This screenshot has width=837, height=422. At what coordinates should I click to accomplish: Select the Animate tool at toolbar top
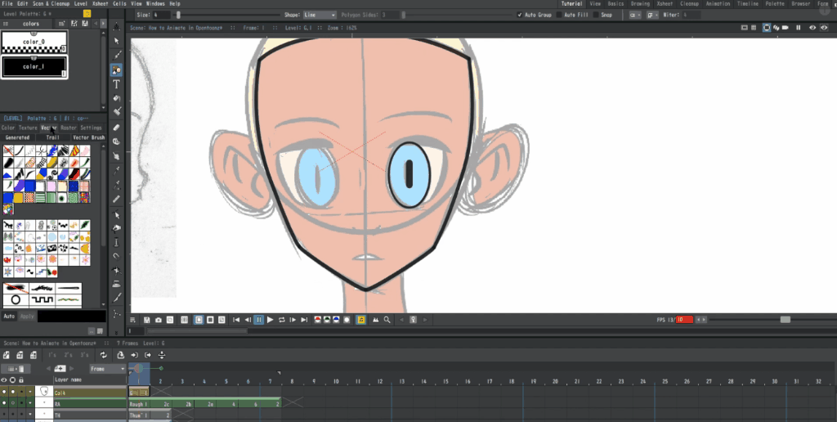pyautogui.click(x=116, y=26)
